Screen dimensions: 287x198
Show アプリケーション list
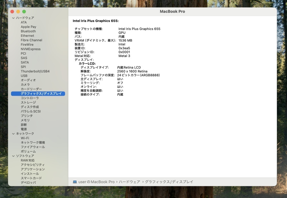point(33,169)
